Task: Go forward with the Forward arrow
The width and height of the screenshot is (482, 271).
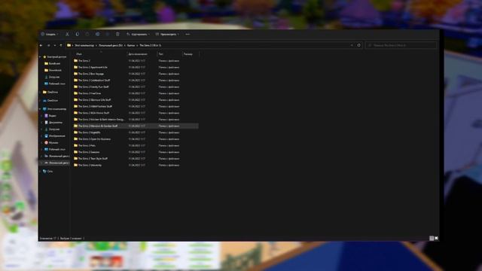Action: point(48,45)
